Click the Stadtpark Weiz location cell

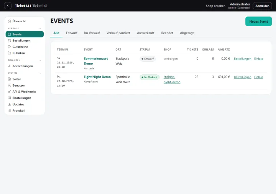tap(122, 61)
